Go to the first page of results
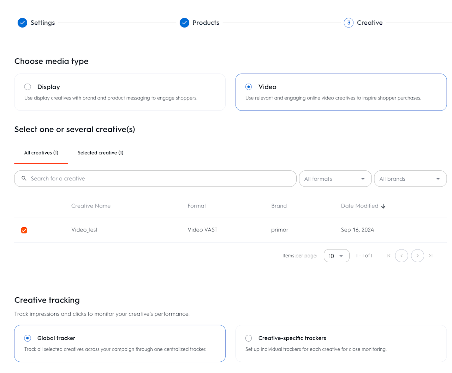This screenshot has width=452, height=373. coord(388,256)
